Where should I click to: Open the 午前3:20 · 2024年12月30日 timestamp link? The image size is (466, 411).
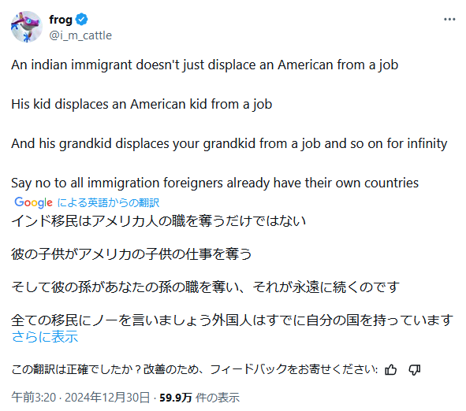tap(80, 398)
